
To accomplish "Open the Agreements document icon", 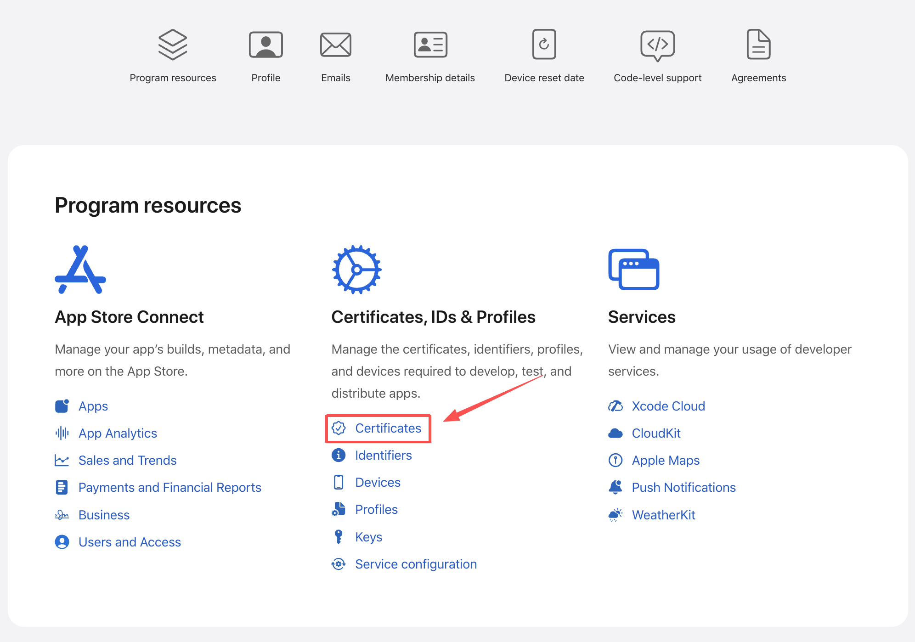I will tap(758, 44).
